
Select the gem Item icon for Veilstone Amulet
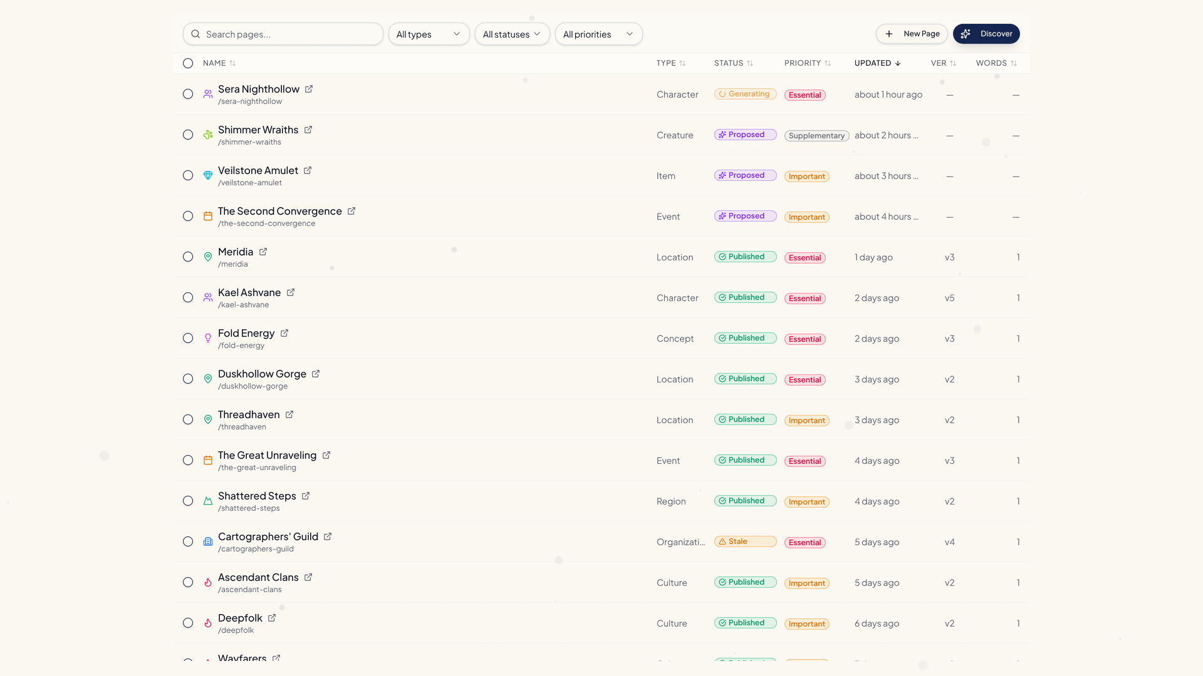pyautogui.click(x=207, y=175)
